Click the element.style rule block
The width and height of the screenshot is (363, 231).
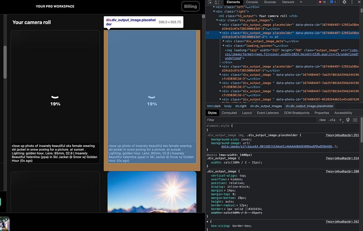pyautogui.click(x=282, y=128)
